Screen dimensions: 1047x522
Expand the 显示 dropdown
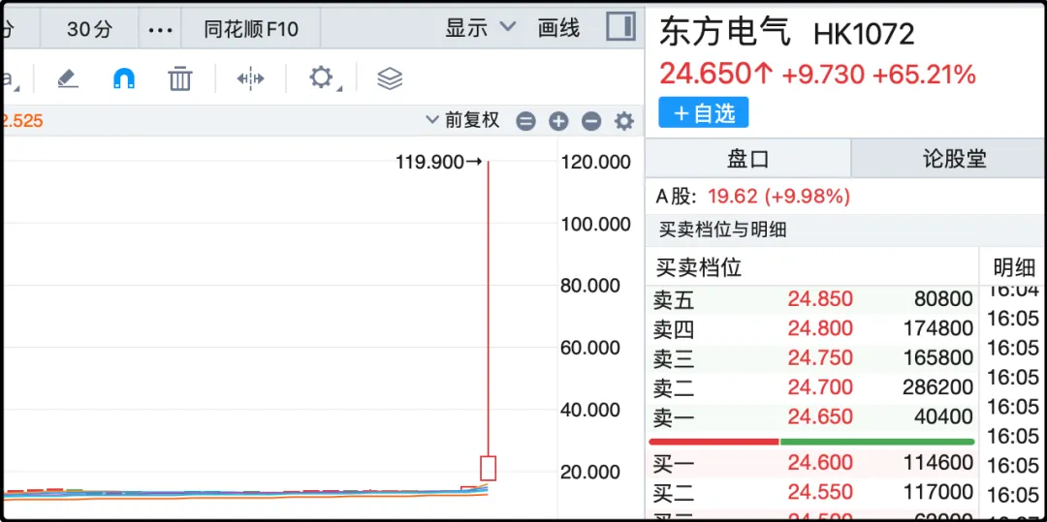click(480, 29)
